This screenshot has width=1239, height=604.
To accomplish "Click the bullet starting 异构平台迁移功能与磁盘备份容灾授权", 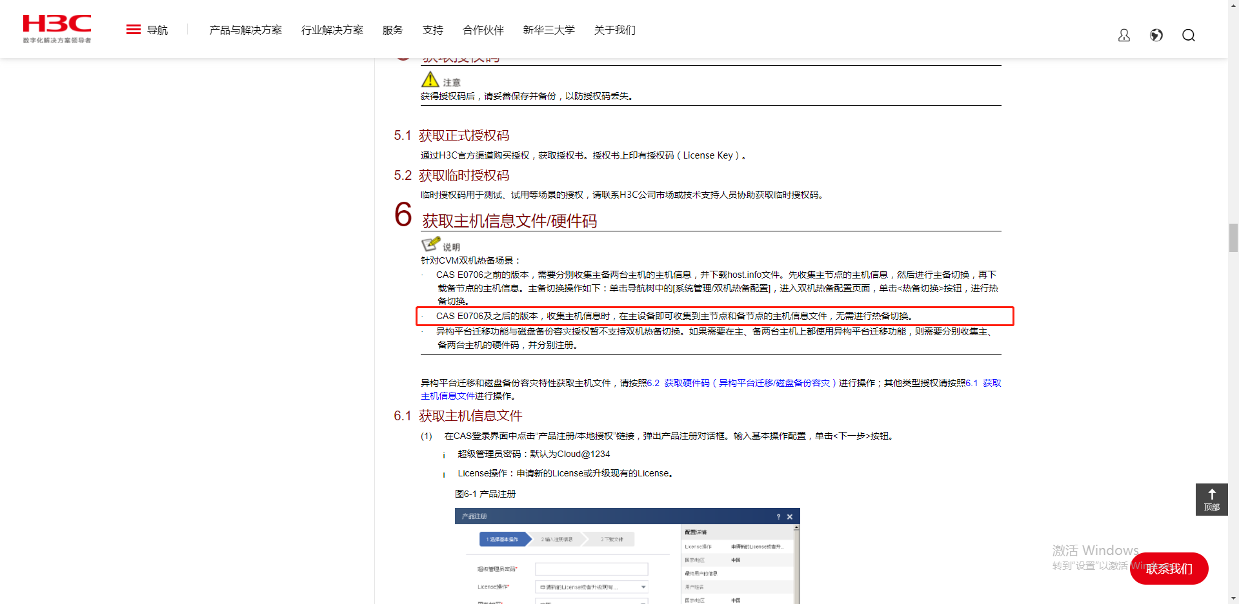I will pyautogui.click(x=714, y=338).
